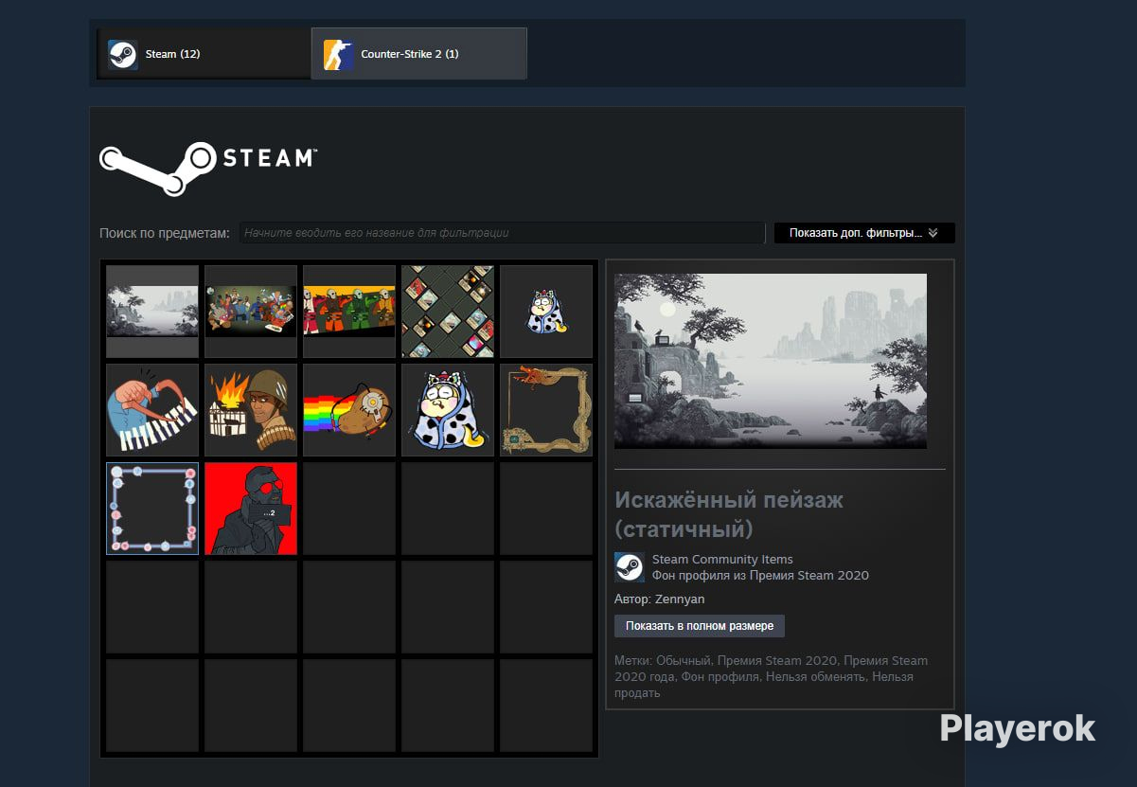Image resolution: width=1137 pixels, height=787 pixels.
Task: Click the item title 'Искажённый пейзаж (статичный)'
Action: coord(729,513)
